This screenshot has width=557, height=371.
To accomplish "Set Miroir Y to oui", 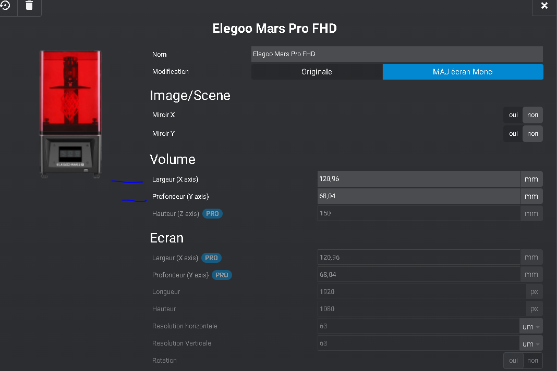I will point(513,134).
